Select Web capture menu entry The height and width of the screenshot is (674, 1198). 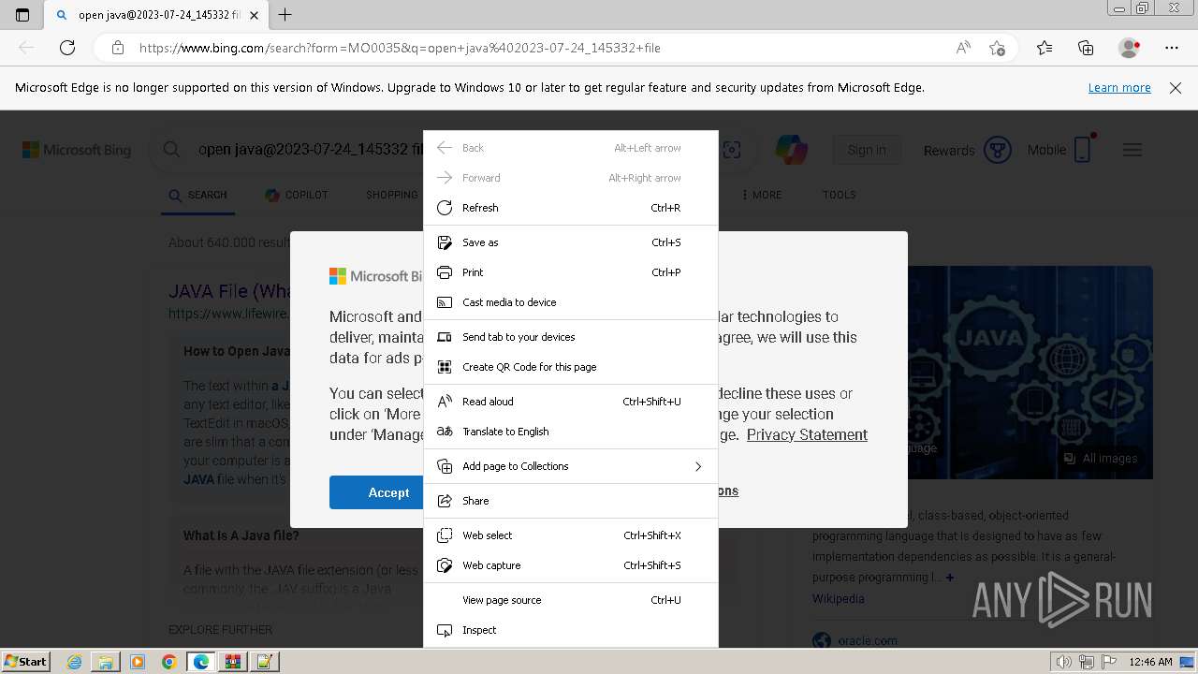point(571,565)
